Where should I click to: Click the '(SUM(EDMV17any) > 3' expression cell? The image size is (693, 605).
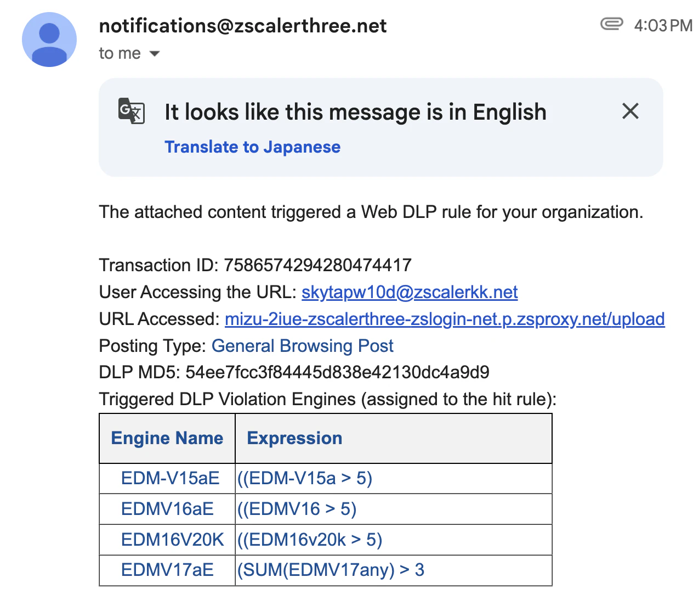coord(394,570)
